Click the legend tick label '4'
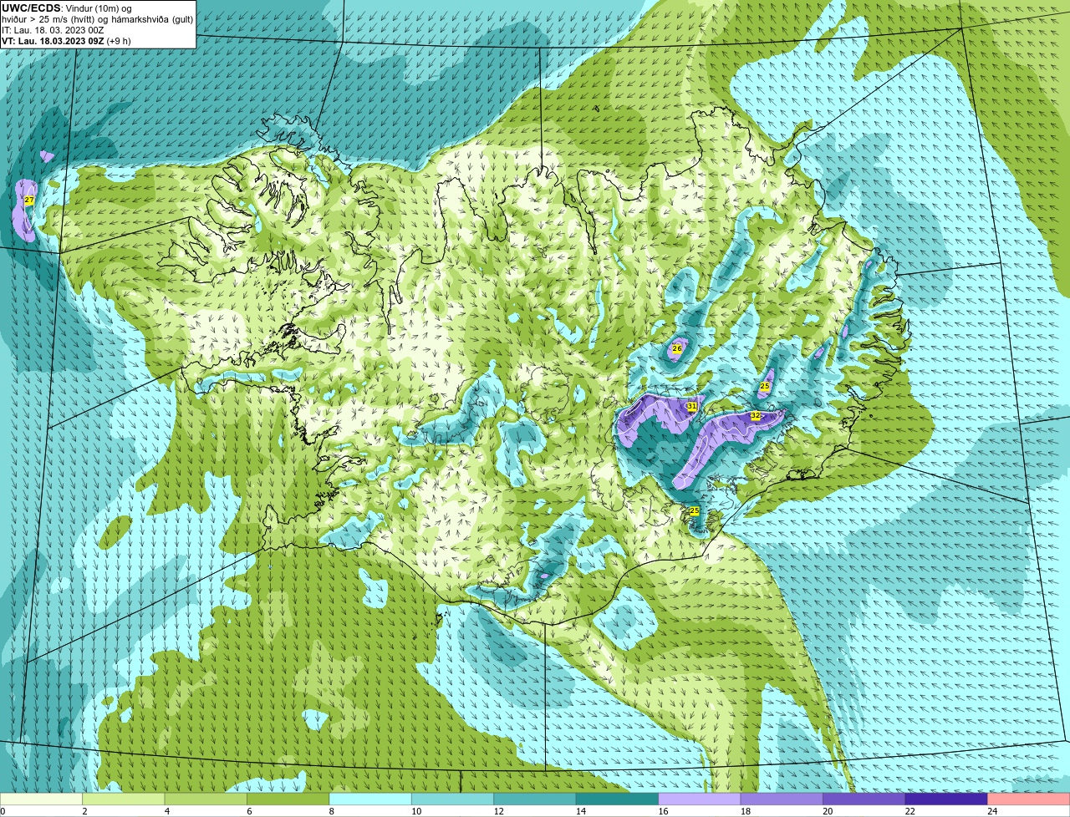Screen dimensions: 1070x817 166,811
